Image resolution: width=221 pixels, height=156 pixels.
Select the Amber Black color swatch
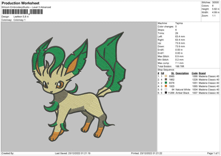pos(166,93)
